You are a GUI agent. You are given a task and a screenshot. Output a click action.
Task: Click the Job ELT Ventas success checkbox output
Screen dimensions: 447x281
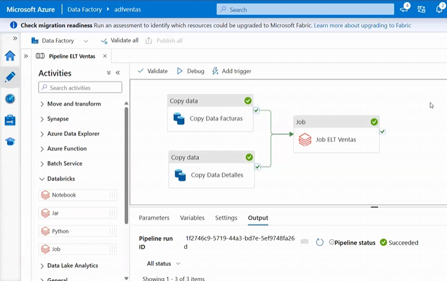382,131
